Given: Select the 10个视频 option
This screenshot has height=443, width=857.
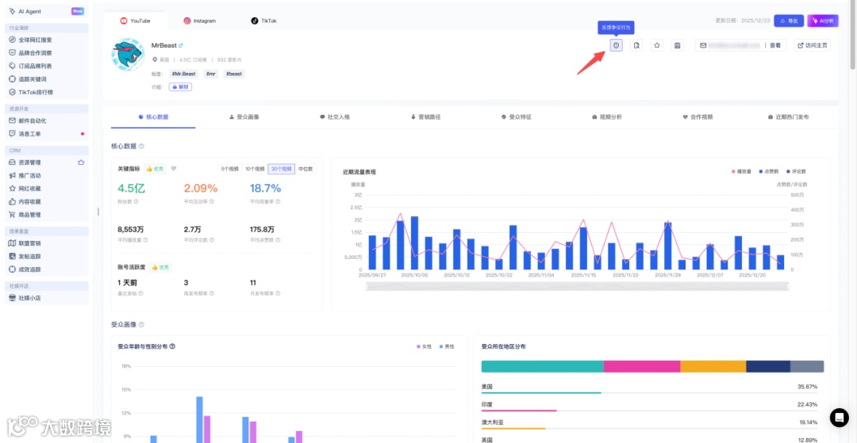Looking at the screenshot, I should click(x=255, y=169).
